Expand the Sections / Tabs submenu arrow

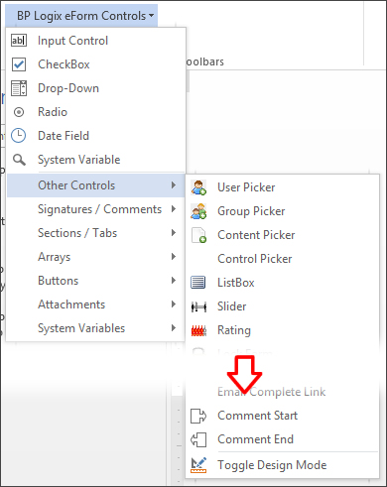[x=174, y=233]
